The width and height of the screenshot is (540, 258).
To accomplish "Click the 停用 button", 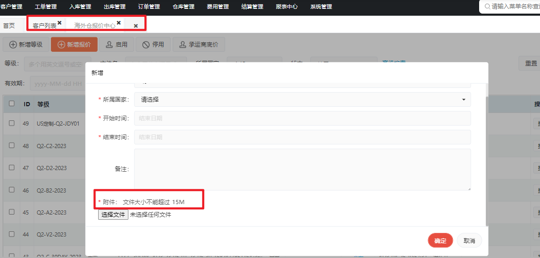I will pos(153,44).
